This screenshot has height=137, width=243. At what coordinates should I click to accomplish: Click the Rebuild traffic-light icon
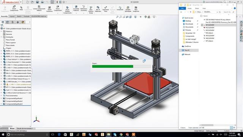click(x=57, y=2)
